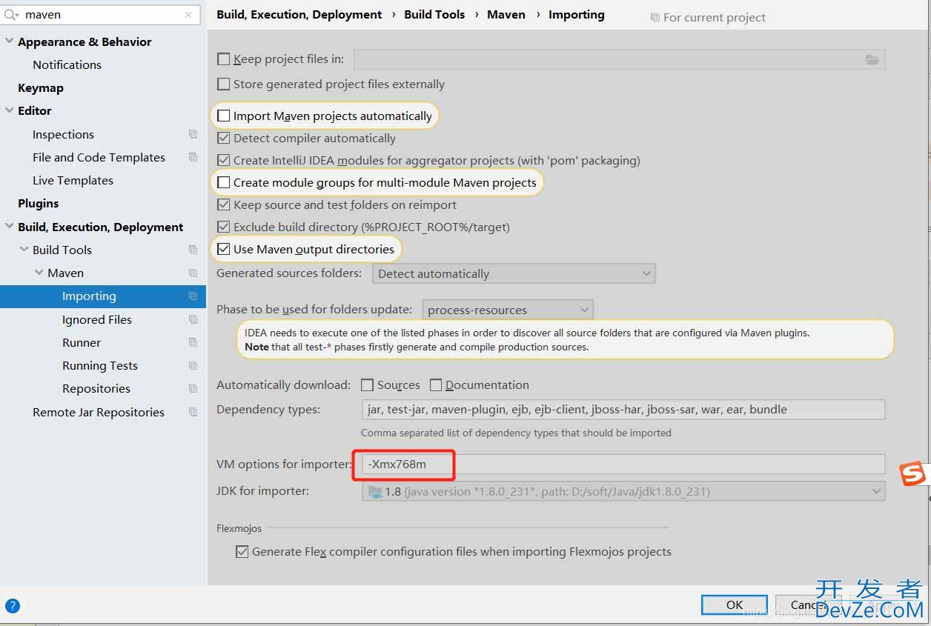Click the project-level icon beside Ignored Files

(x=193, y=319)
